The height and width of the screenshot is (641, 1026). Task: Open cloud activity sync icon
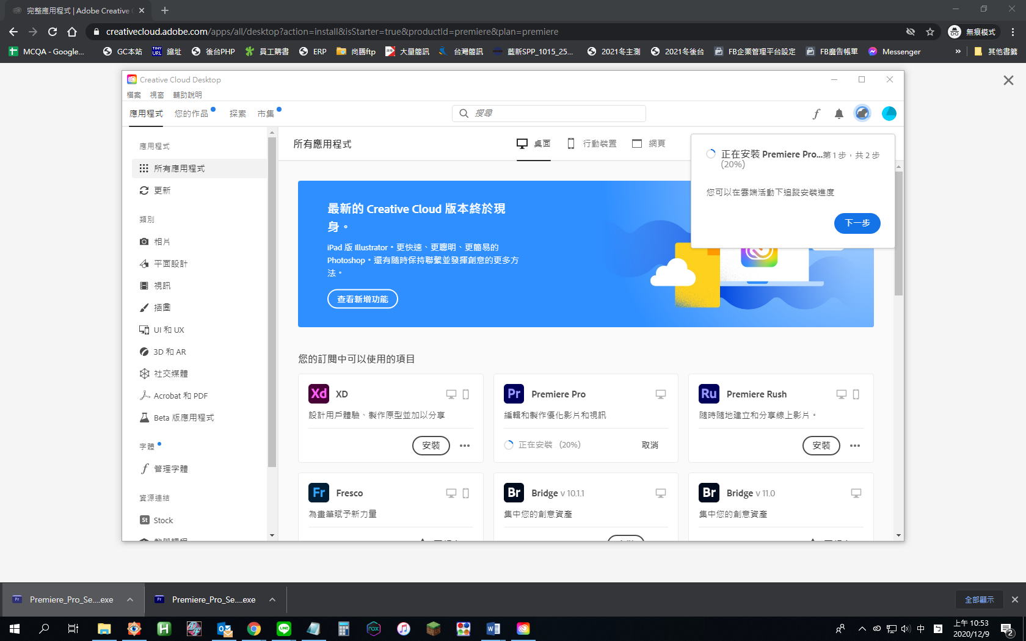coord(862,114)
